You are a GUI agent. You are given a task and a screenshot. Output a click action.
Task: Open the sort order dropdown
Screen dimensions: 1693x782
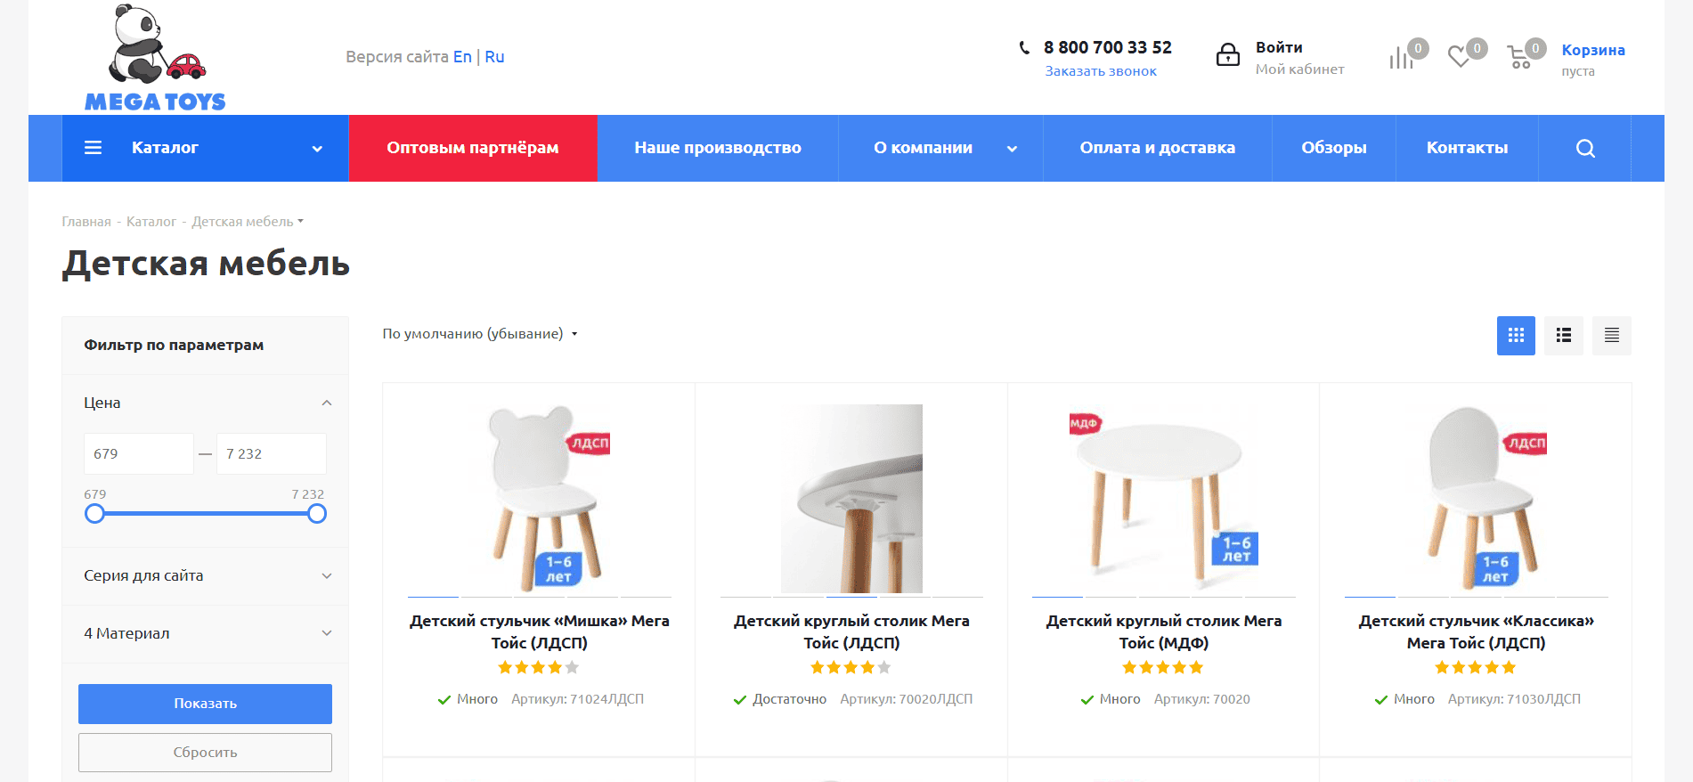480,334
